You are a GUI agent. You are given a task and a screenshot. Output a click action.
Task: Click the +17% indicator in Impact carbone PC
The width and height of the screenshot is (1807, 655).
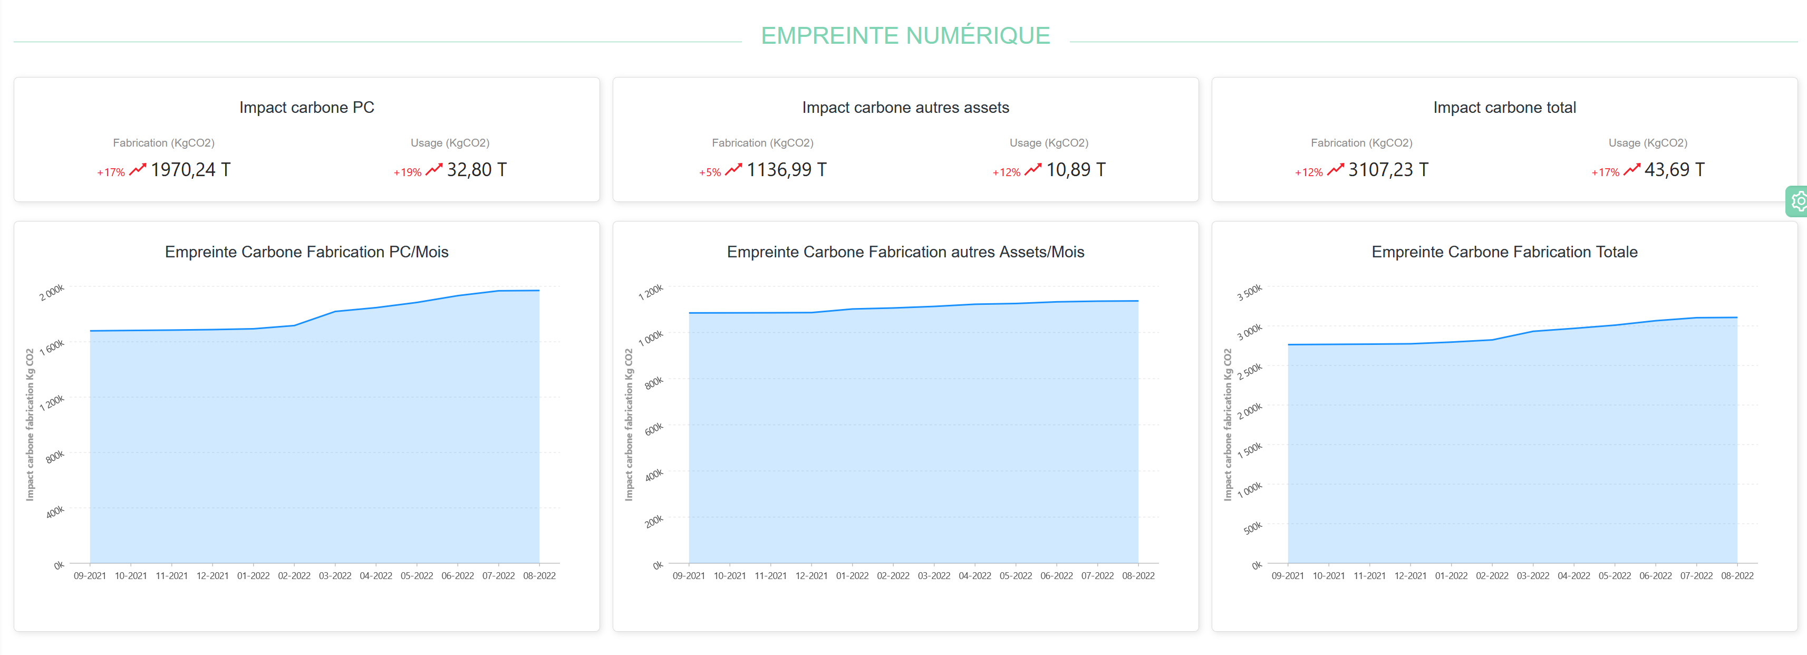tap(111, 172)
